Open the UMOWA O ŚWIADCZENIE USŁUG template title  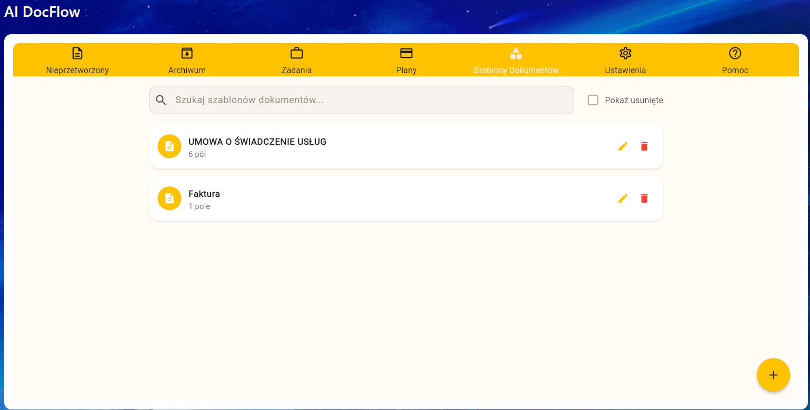pos(257,142)
